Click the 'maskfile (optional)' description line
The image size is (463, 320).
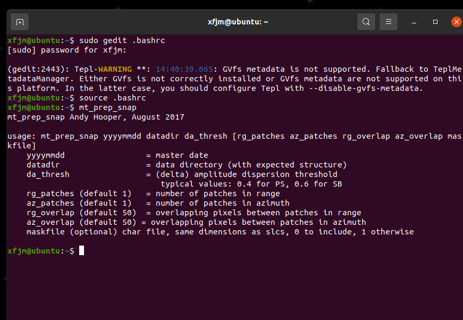click(x=220, y=232)
